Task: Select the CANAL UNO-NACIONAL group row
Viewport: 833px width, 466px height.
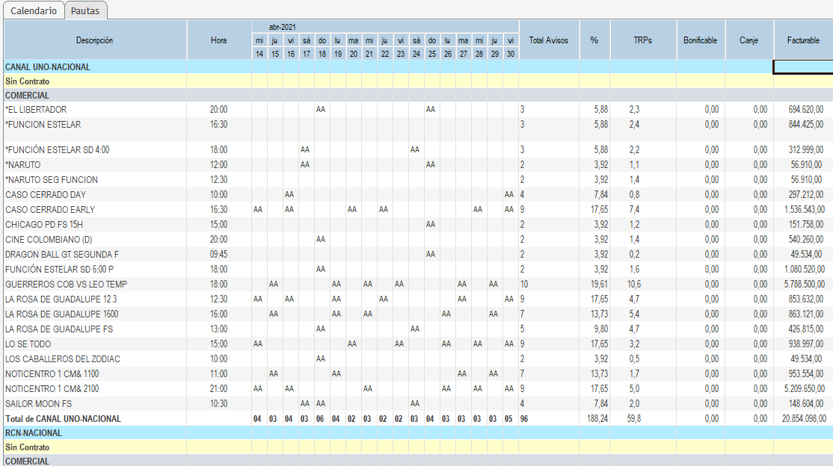Action: click(x=48, y=67)
